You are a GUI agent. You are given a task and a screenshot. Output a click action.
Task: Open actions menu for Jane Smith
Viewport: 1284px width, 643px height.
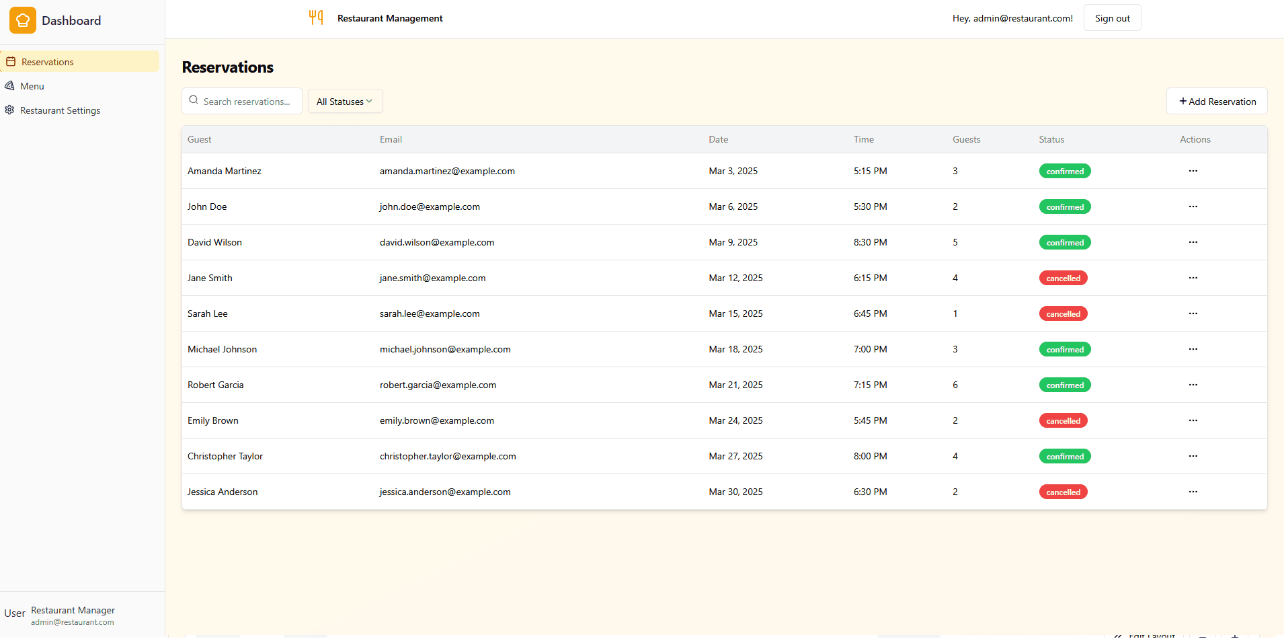pos(1193,278)
